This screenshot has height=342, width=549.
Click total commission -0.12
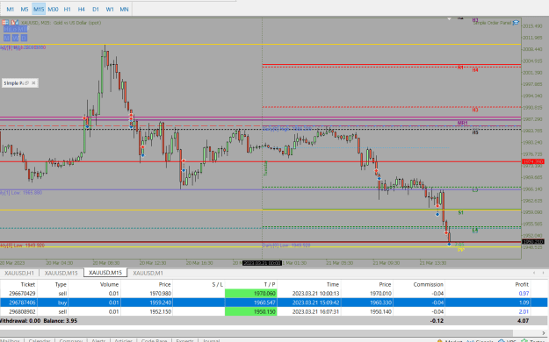(x=437, y=321)
